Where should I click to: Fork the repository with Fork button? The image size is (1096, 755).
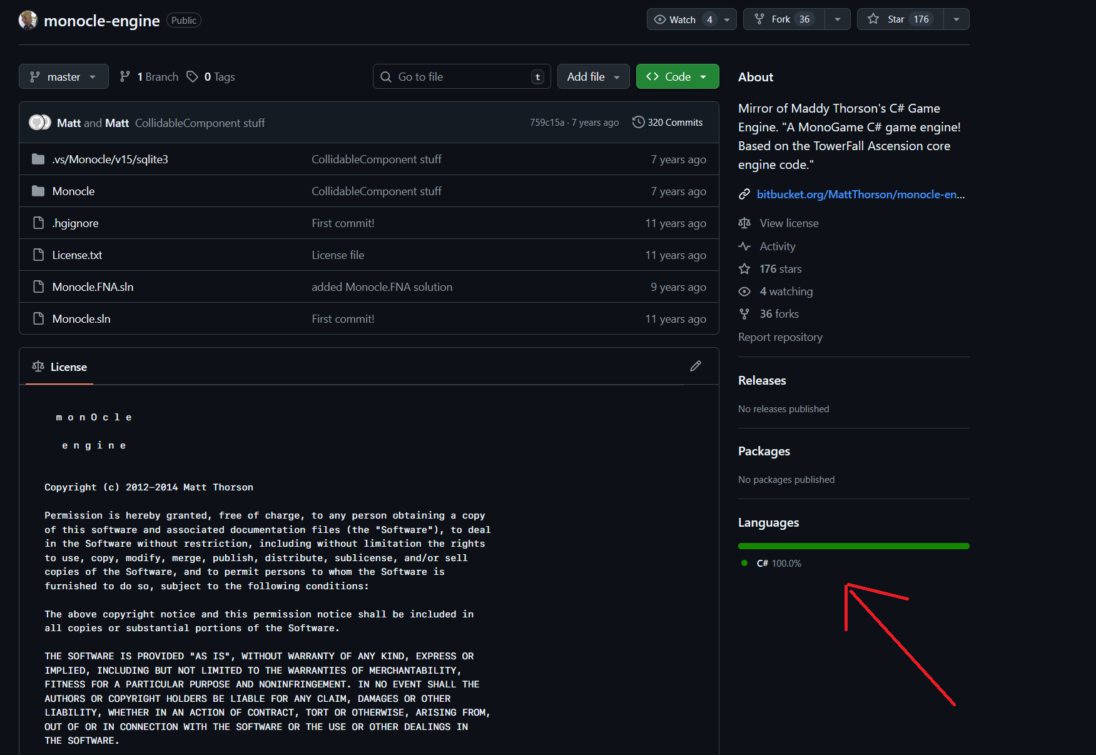pos(784,19)
